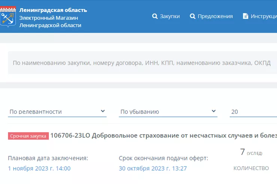Expand the По убыванию order dropdown
Screen dimensions: 277x184
coord(168,111)
